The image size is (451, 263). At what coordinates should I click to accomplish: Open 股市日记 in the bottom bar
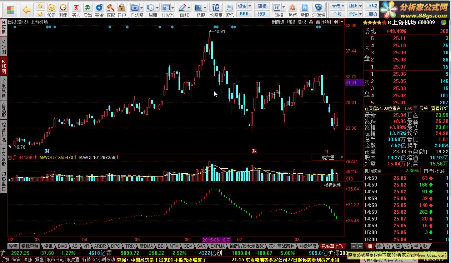click(55, 259)
